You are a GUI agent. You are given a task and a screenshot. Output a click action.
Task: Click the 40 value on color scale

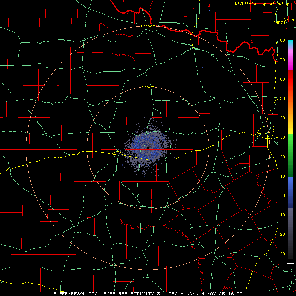tap(283, 118)
